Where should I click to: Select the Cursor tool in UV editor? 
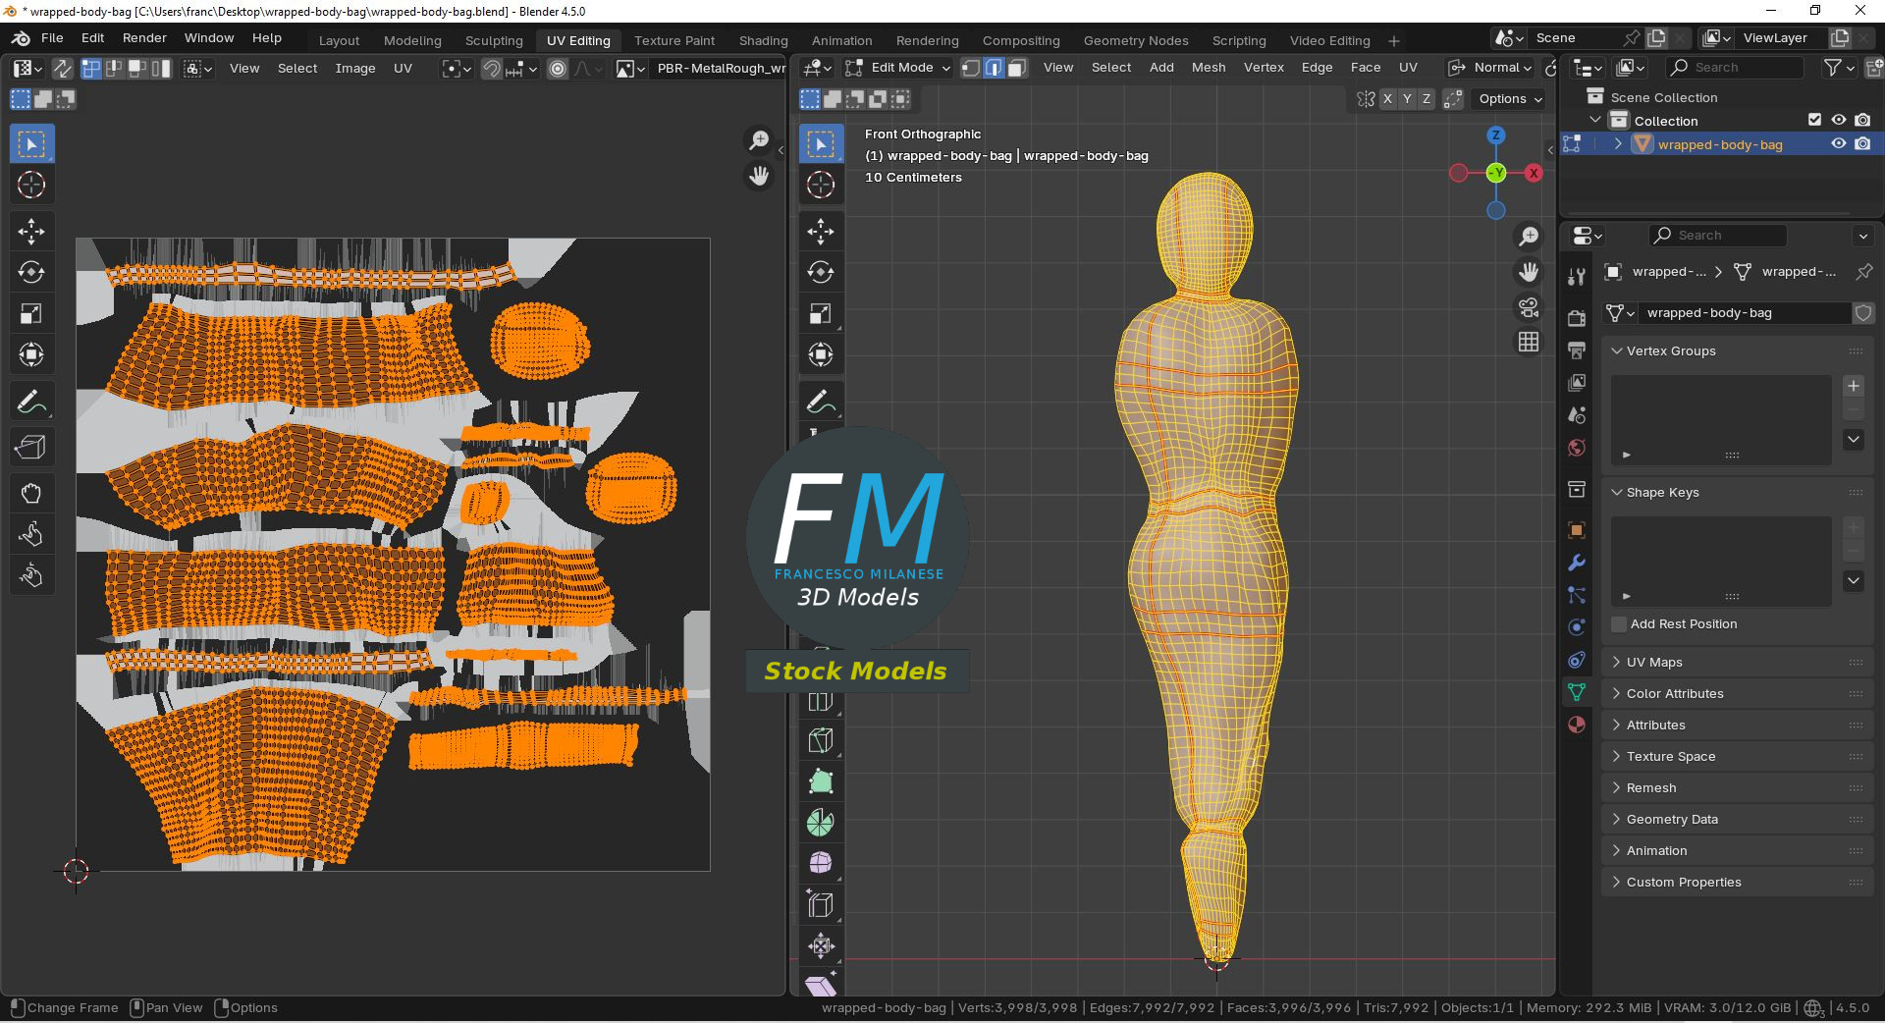[31, 185]
